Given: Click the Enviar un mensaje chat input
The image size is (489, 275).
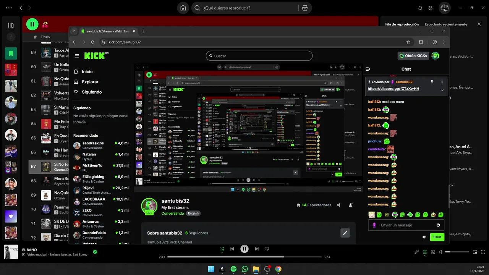Looking at the screenshot, I should (406, 225).
